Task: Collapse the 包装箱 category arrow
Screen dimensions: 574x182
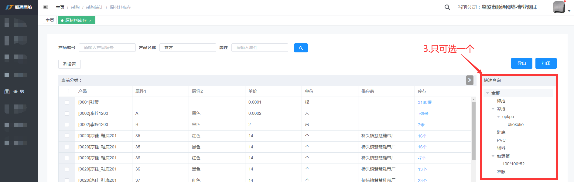Action: [x=493, y=156]
